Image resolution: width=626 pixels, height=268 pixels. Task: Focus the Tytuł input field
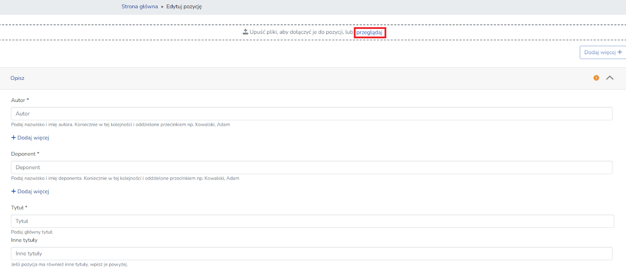[313, 221]
